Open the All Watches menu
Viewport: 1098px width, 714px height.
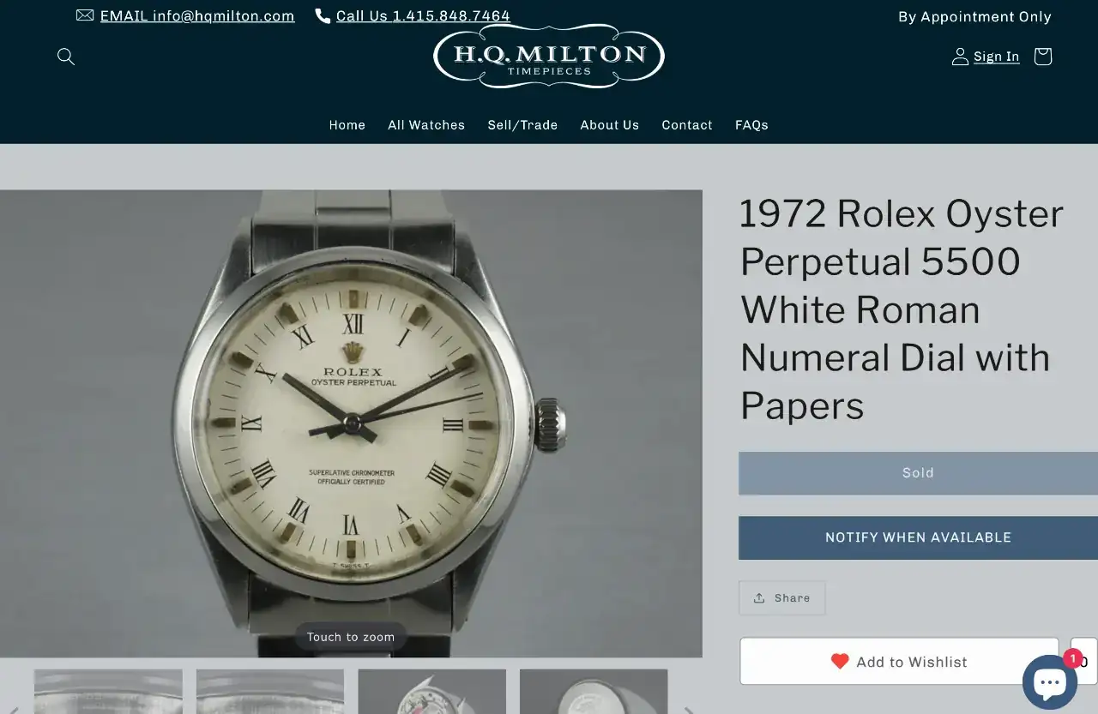tap(426, 125)
